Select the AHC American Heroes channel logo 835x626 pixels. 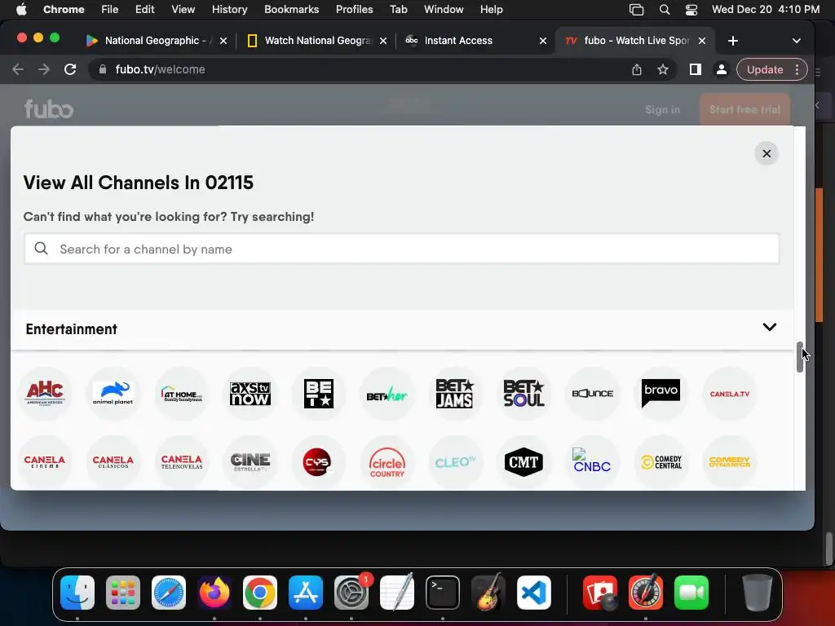click(x=45, y=394)
